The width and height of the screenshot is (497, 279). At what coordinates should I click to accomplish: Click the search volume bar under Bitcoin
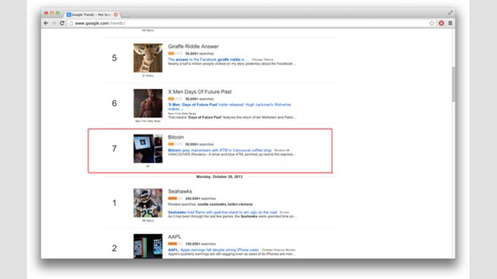click(x=175, y=144)
